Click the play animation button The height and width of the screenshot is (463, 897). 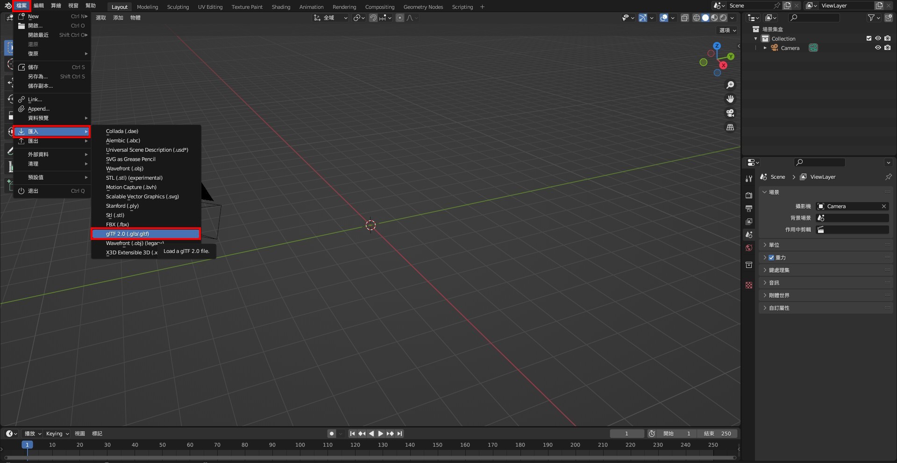[x=380, y=434]
